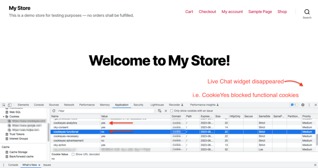Open the Shop link

click(x=282, y=12)
